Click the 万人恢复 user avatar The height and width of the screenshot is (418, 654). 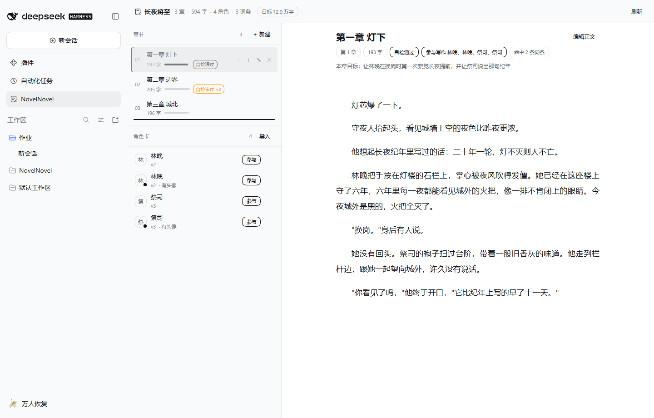coord(13,403)
